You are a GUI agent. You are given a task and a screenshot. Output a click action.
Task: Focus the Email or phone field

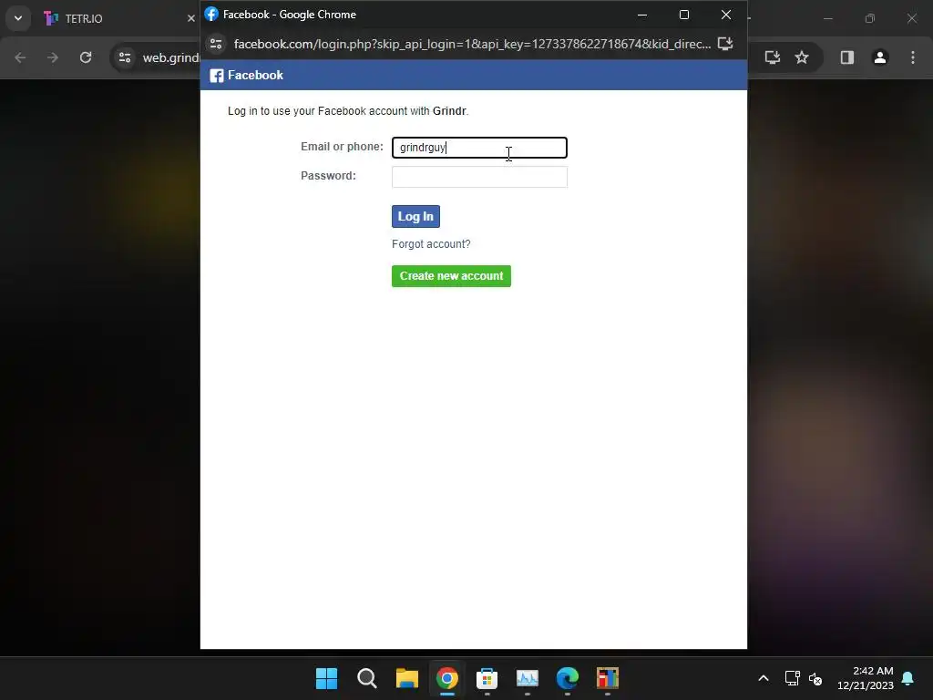pos(479,148)
